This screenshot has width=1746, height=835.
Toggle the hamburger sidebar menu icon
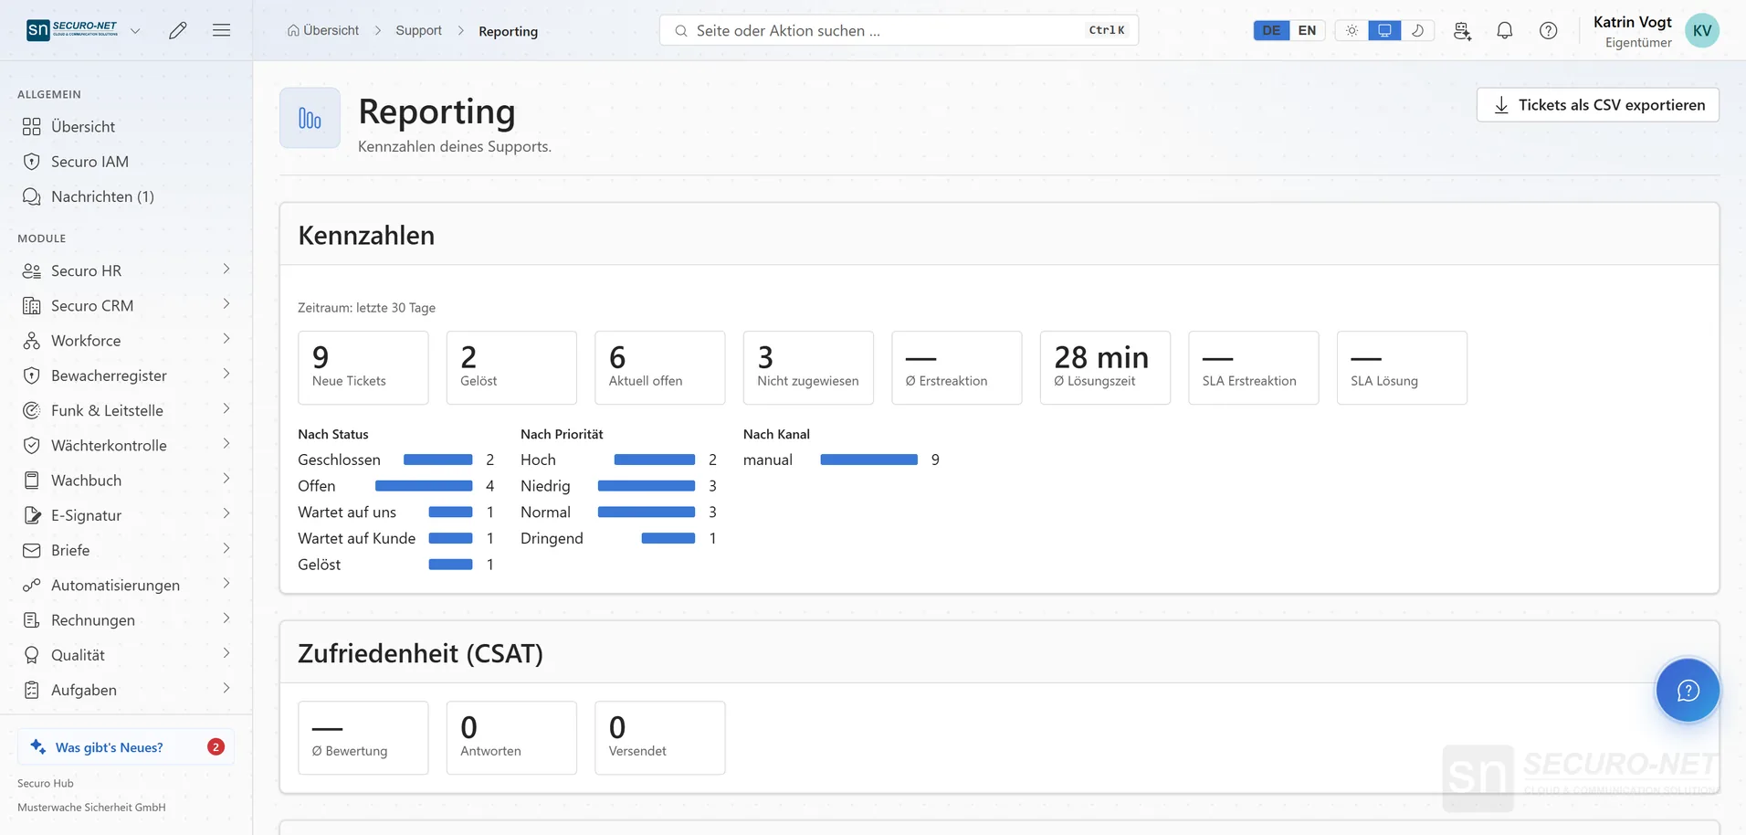click(221, 30)
